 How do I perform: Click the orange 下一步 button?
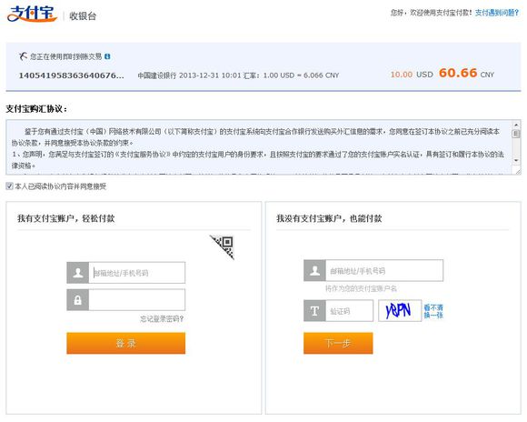338,343
